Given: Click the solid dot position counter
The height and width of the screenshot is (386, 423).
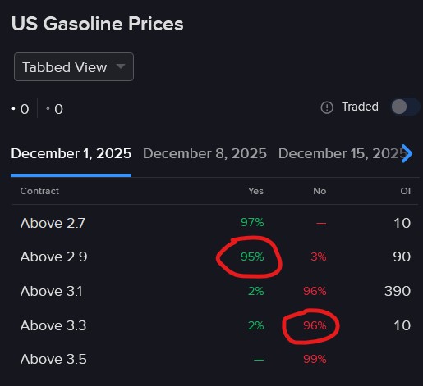Looking at the screenshot, I should 21,109.
